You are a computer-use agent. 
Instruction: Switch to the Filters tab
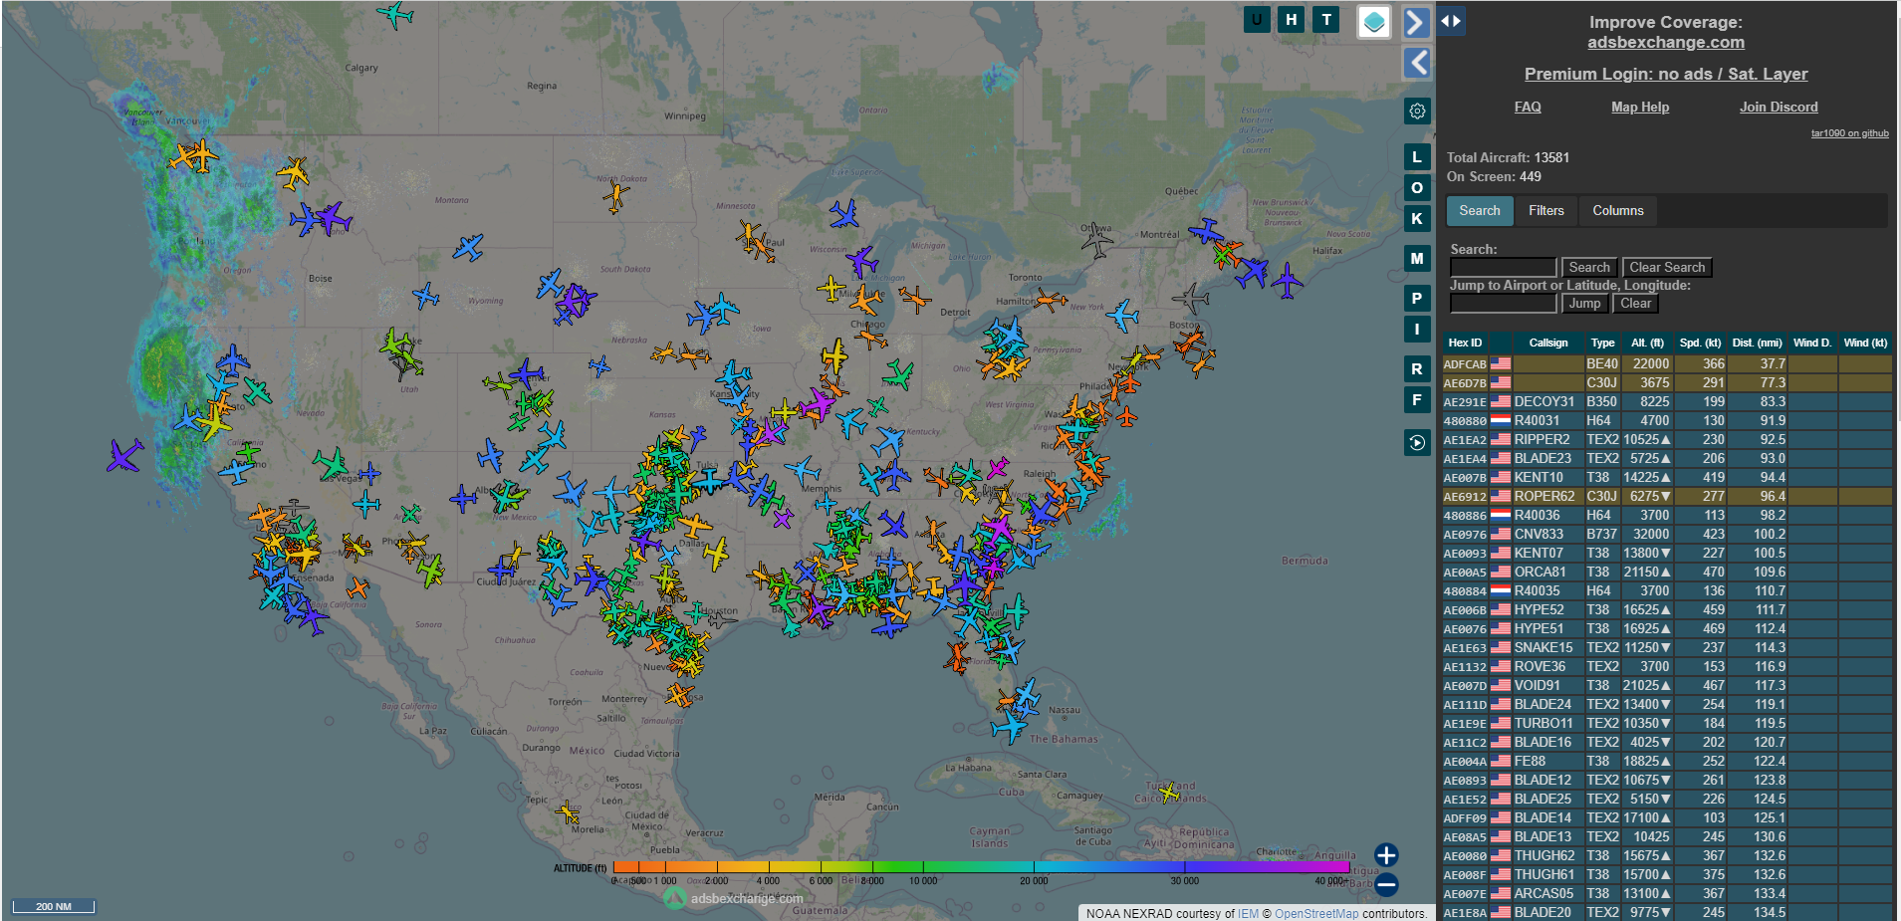coord(1546,210)
